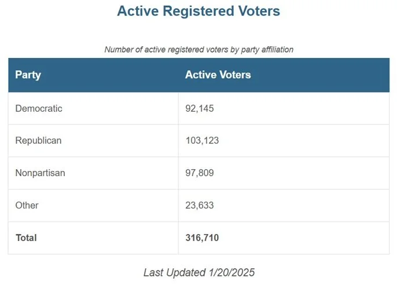Viewport: 397px width, 292px height.
Task: Click the word Voters in the title
Action: point(259,11)
